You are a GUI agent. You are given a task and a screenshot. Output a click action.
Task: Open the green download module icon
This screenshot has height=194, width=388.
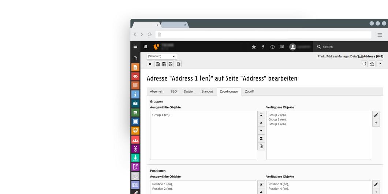point(135,158)
